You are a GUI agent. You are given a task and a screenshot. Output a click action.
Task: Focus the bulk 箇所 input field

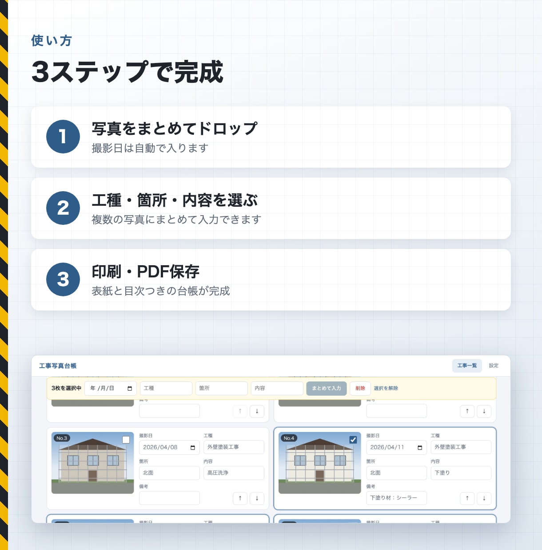coord(222,389)
